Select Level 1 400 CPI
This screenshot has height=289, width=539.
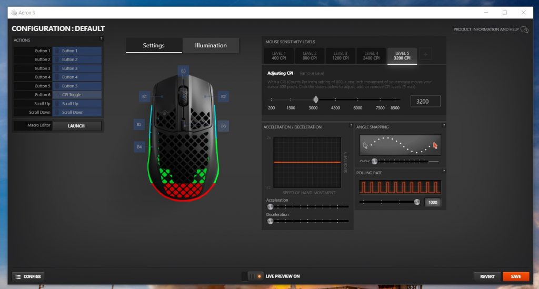279,56
